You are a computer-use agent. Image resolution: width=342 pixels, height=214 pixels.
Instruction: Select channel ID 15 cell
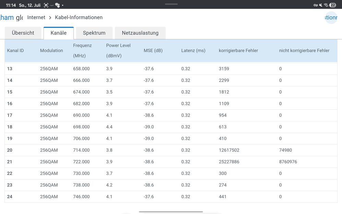(10, 92)
